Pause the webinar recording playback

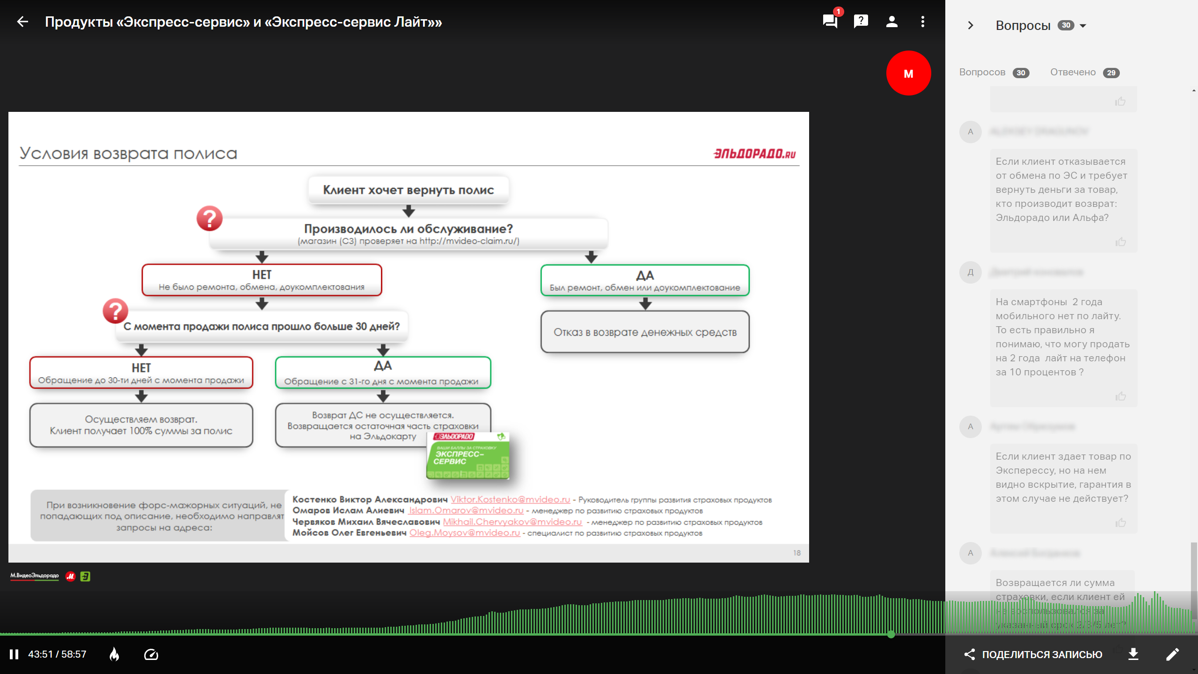point(14,654)
